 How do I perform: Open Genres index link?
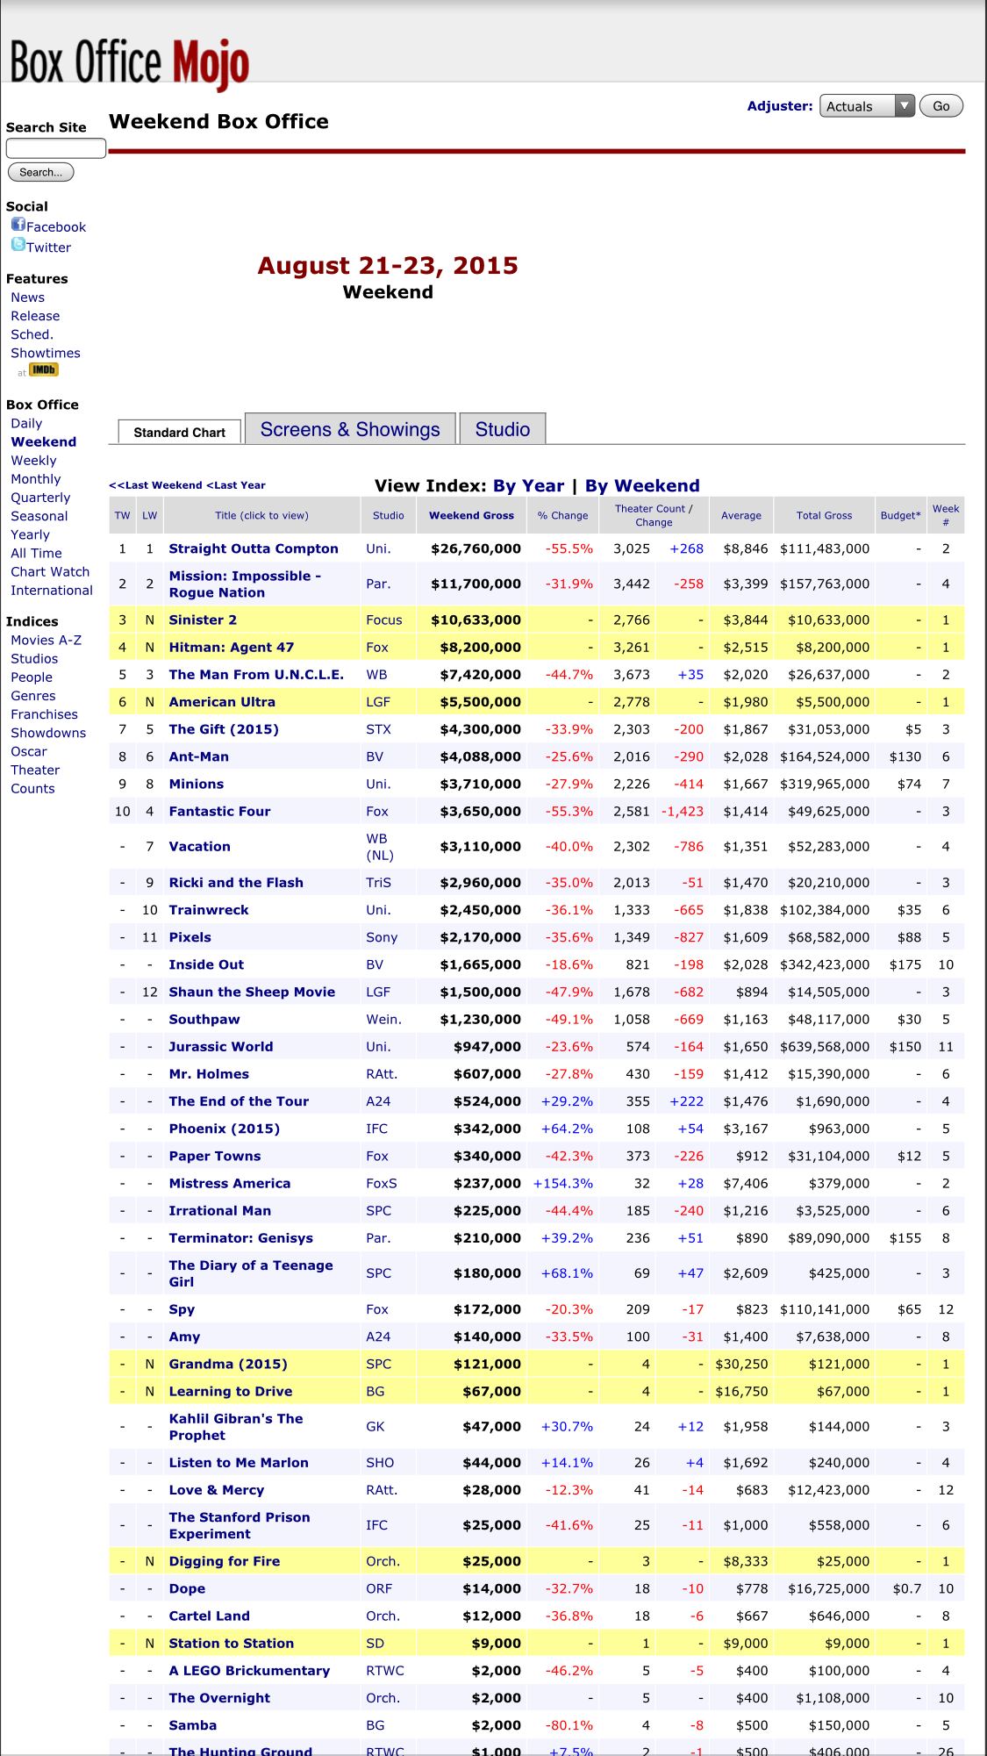(33, 696)
